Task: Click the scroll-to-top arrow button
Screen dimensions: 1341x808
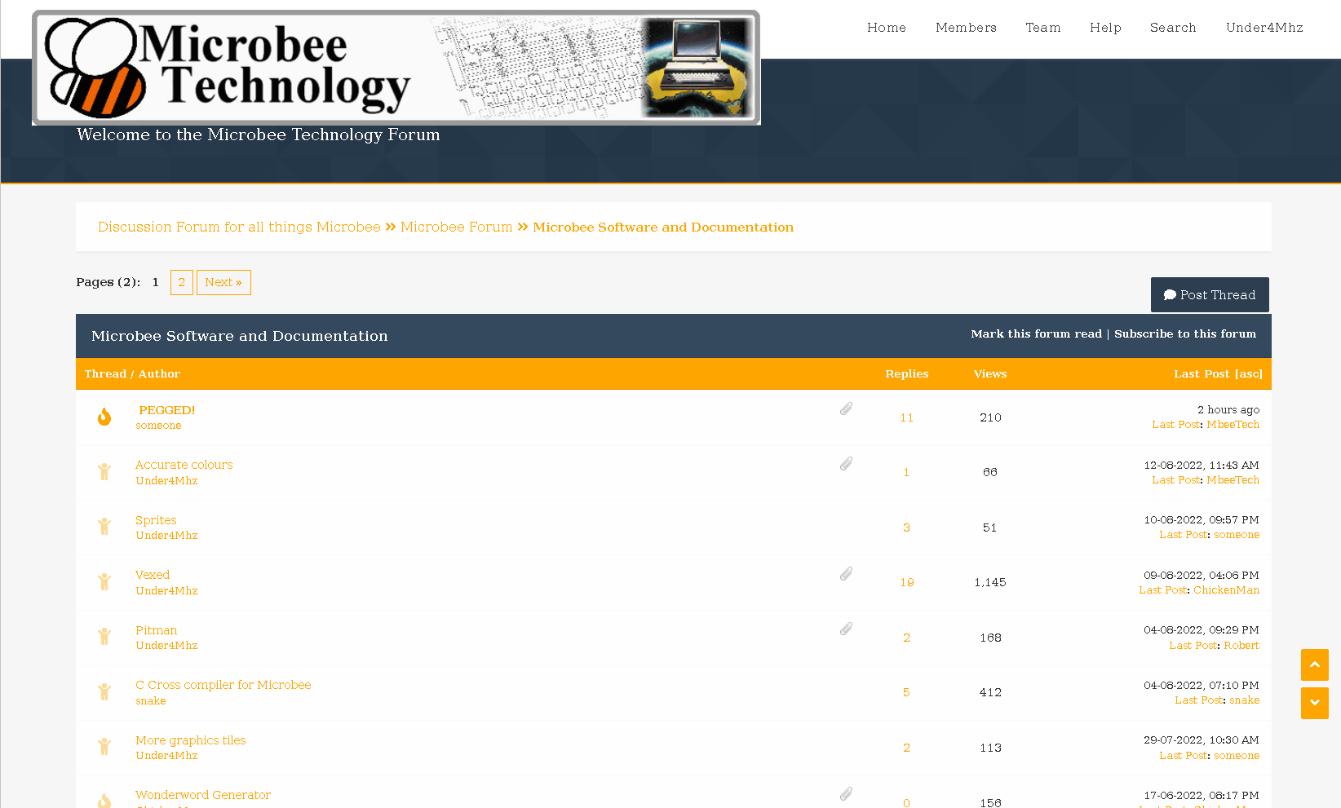Action: pyautogui.click(x=1314, y=665)
